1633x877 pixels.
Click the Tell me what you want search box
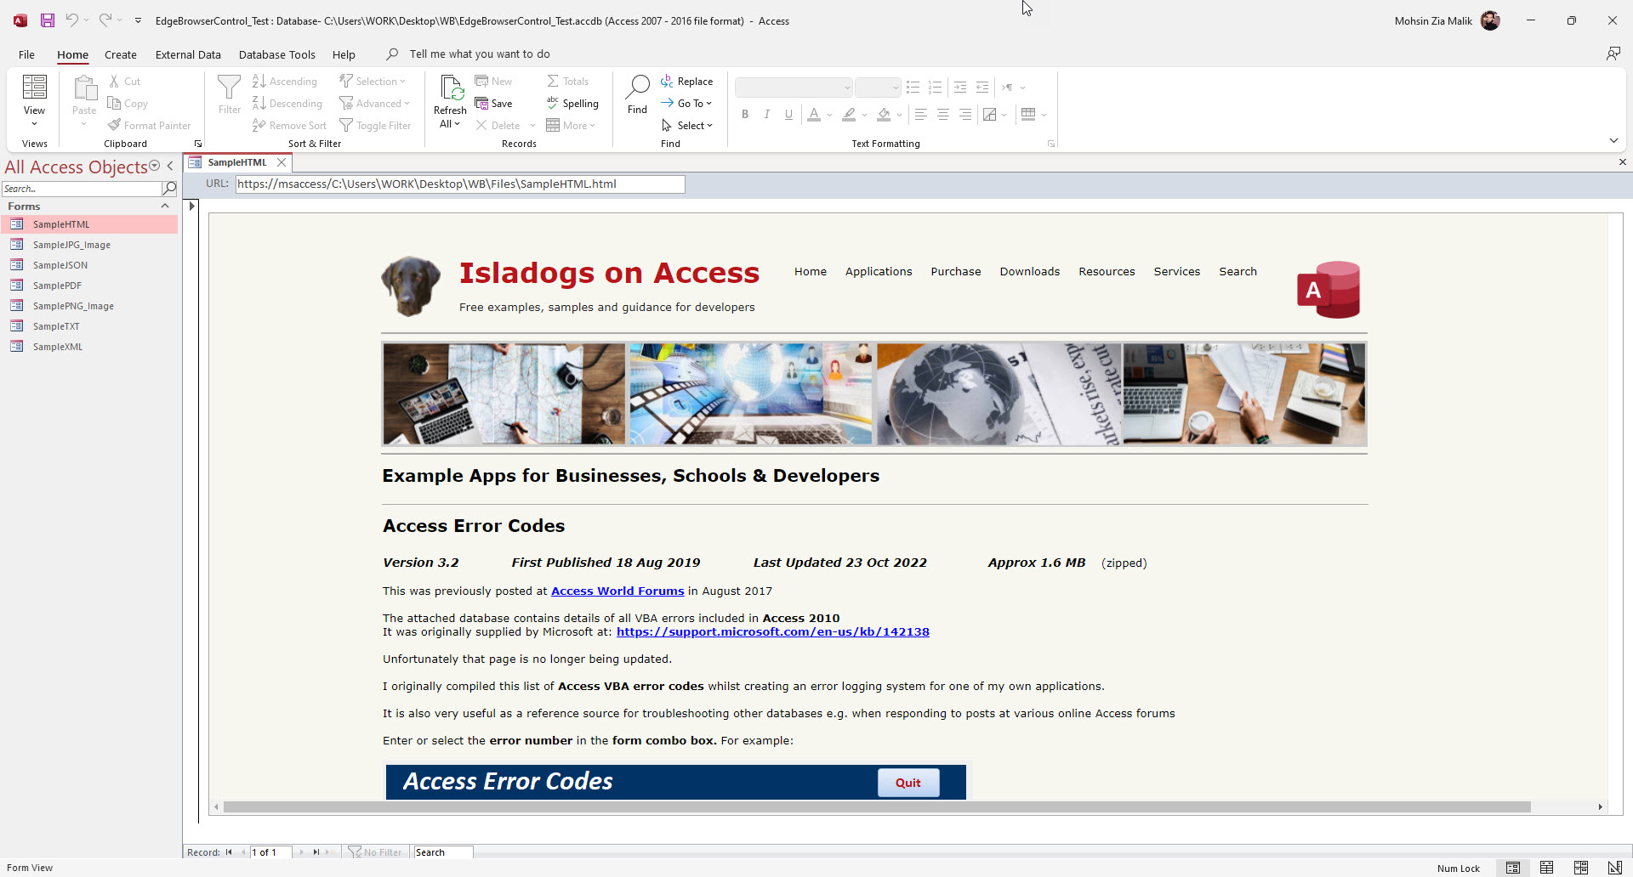tap(479, 54)
